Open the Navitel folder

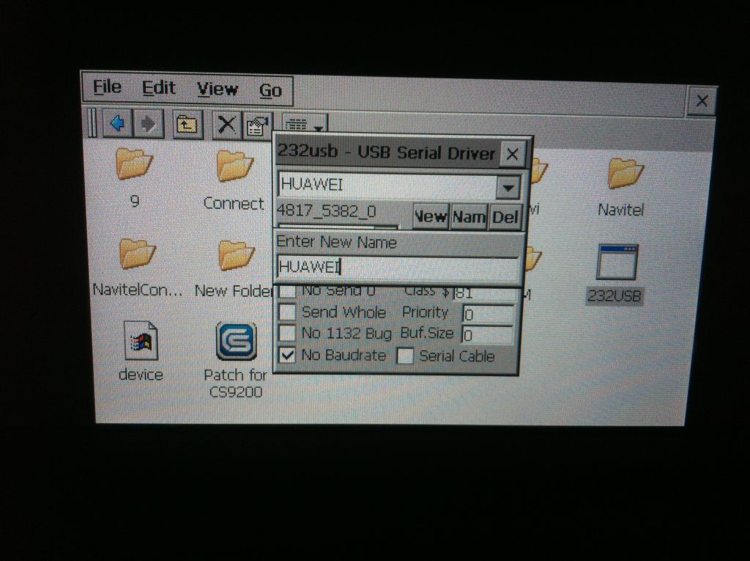click(x=621, y=187)
